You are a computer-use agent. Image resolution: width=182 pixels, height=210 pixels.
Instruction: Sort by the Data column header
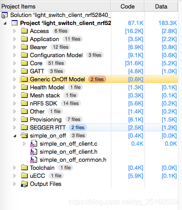click(x=161, y=7)
